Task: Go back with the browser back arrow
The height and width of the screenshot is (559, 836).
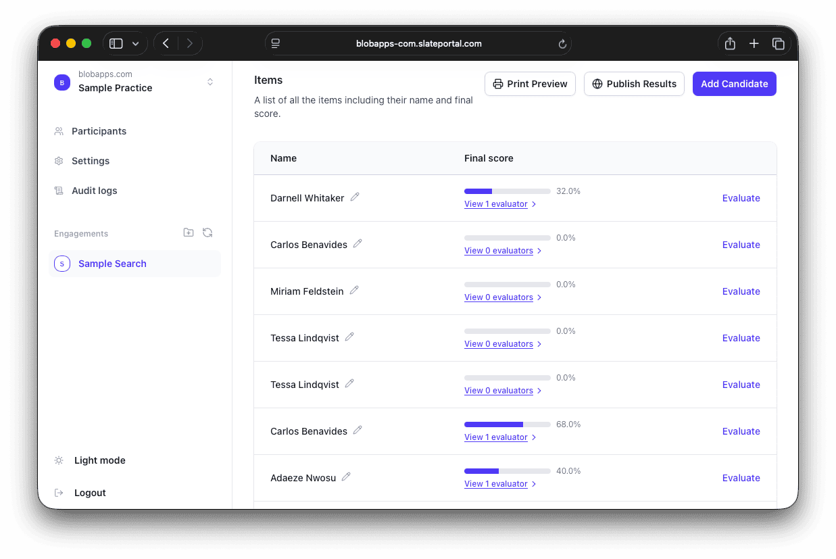Action: (x=166, y=43)
